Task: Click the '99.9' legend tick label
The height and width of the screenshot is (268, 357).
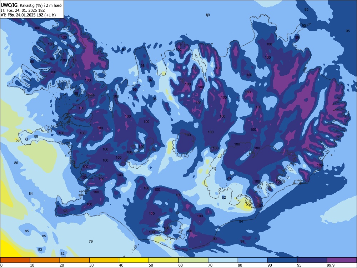Action: 330,265
